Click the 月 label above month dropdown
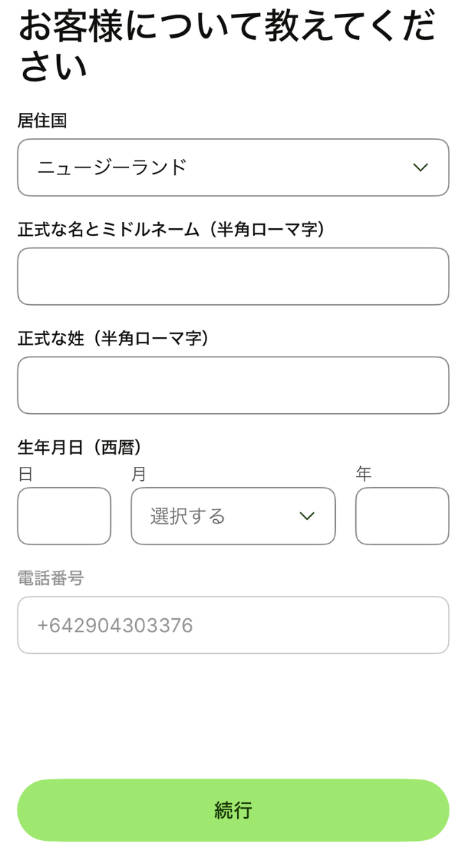 pyautogui.click(x=139, y=474)
